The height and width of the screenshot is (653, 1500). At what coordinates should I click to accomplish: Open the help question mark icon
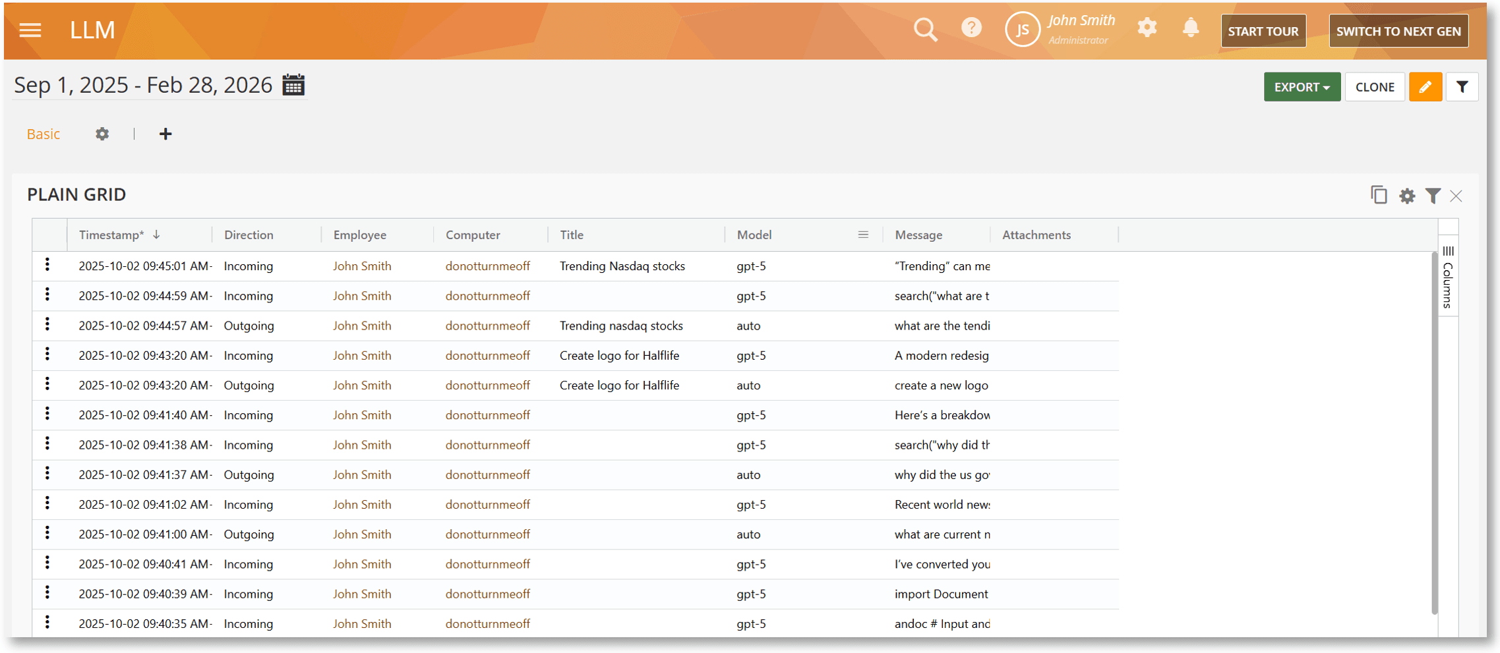tap(971, 28)
